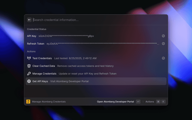Click the back arrow button

tap(29, 20)
